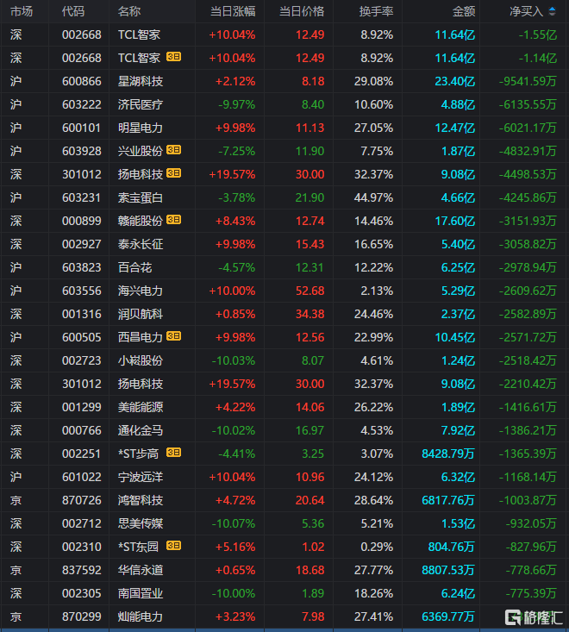Click net buy value -1.55亿
The image size is (569, 632).
point(538,35)
